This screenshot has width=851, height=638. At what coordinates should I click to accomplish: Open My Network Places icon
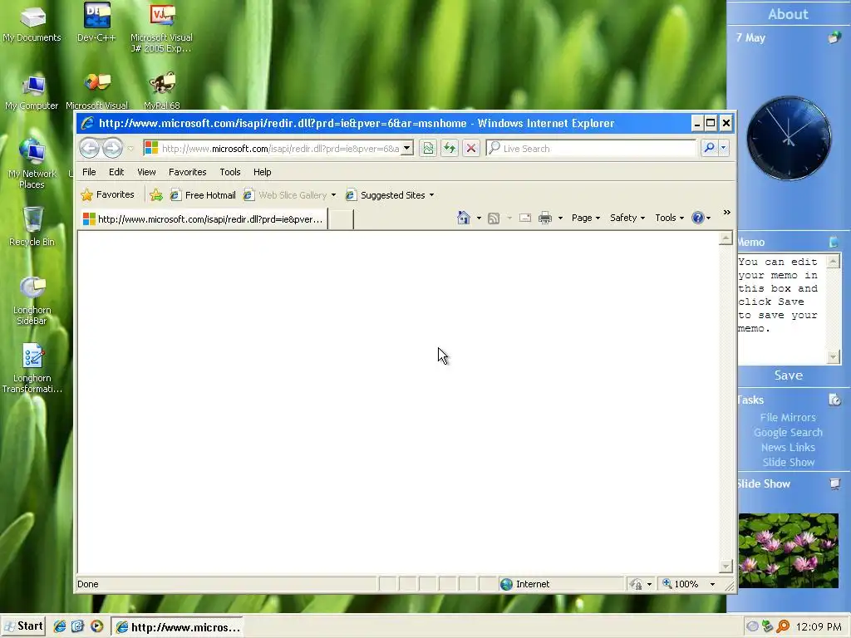[32, 163]
